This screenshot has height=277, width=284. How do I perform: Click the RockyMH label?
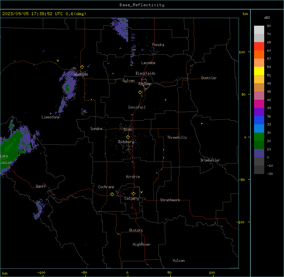pos(81,74)
